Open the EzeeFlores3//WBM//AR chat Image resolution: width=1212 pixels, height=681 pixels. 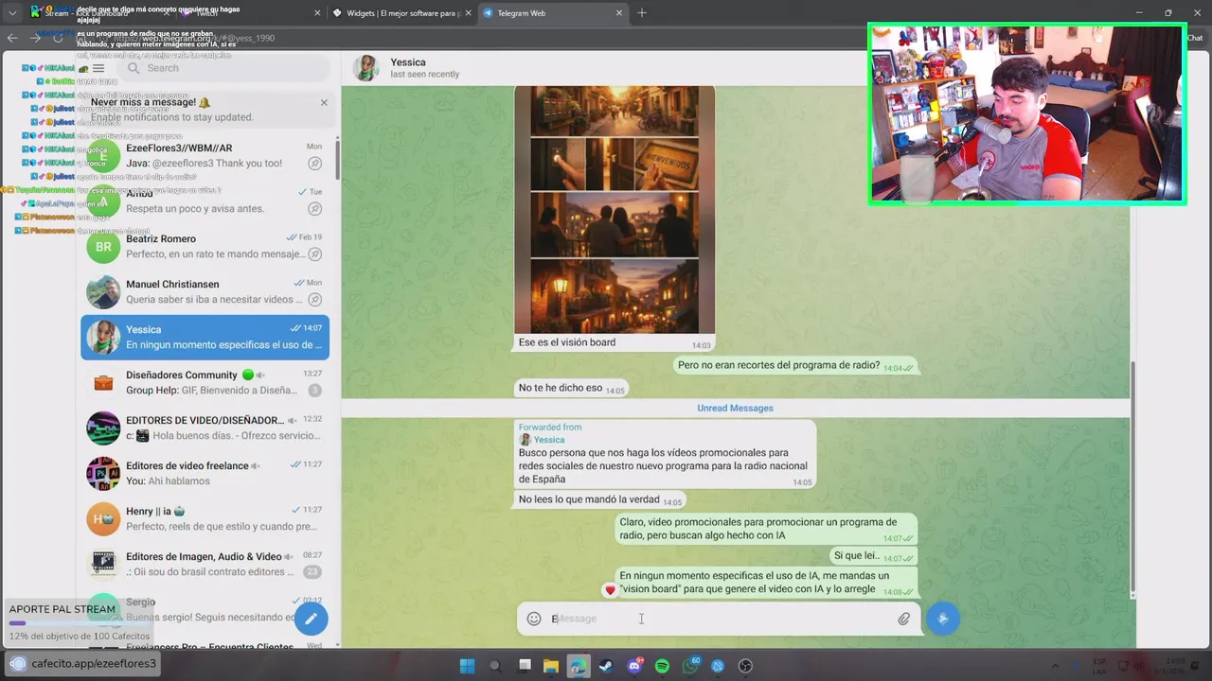point(205,155)
